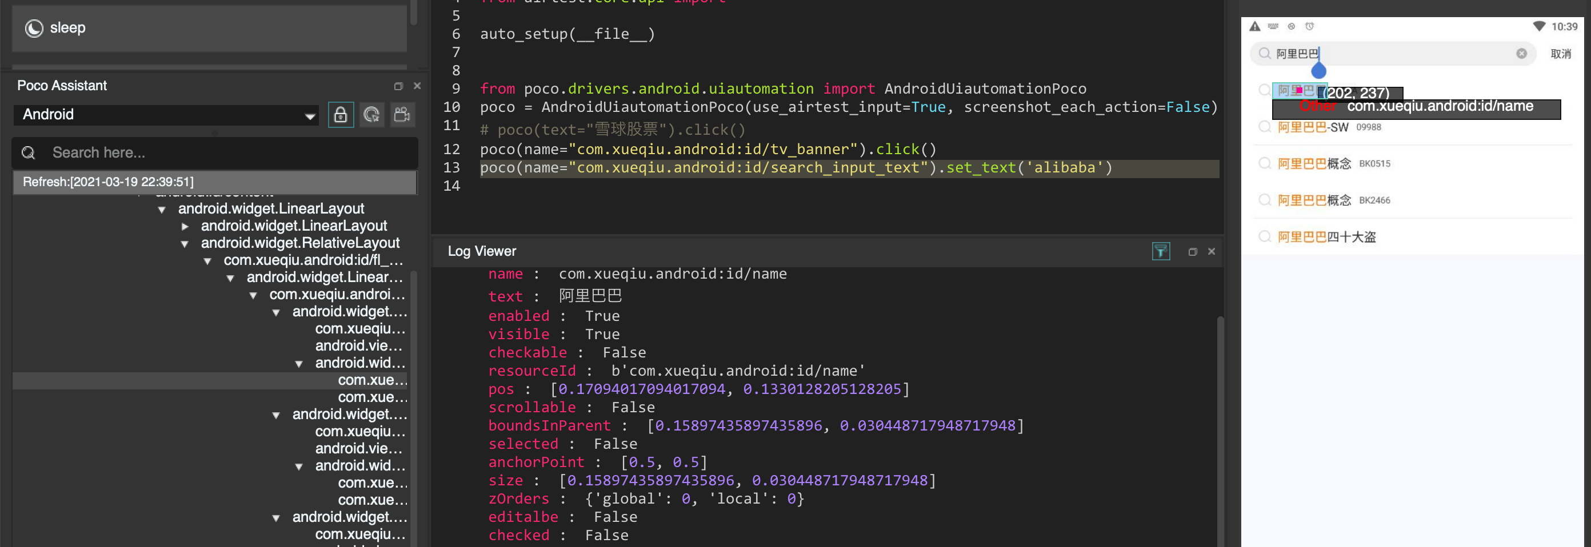Click code line 10 AndroidUiautomationPoco assignment
The image size is (1591, 547).
click(849, 107)
